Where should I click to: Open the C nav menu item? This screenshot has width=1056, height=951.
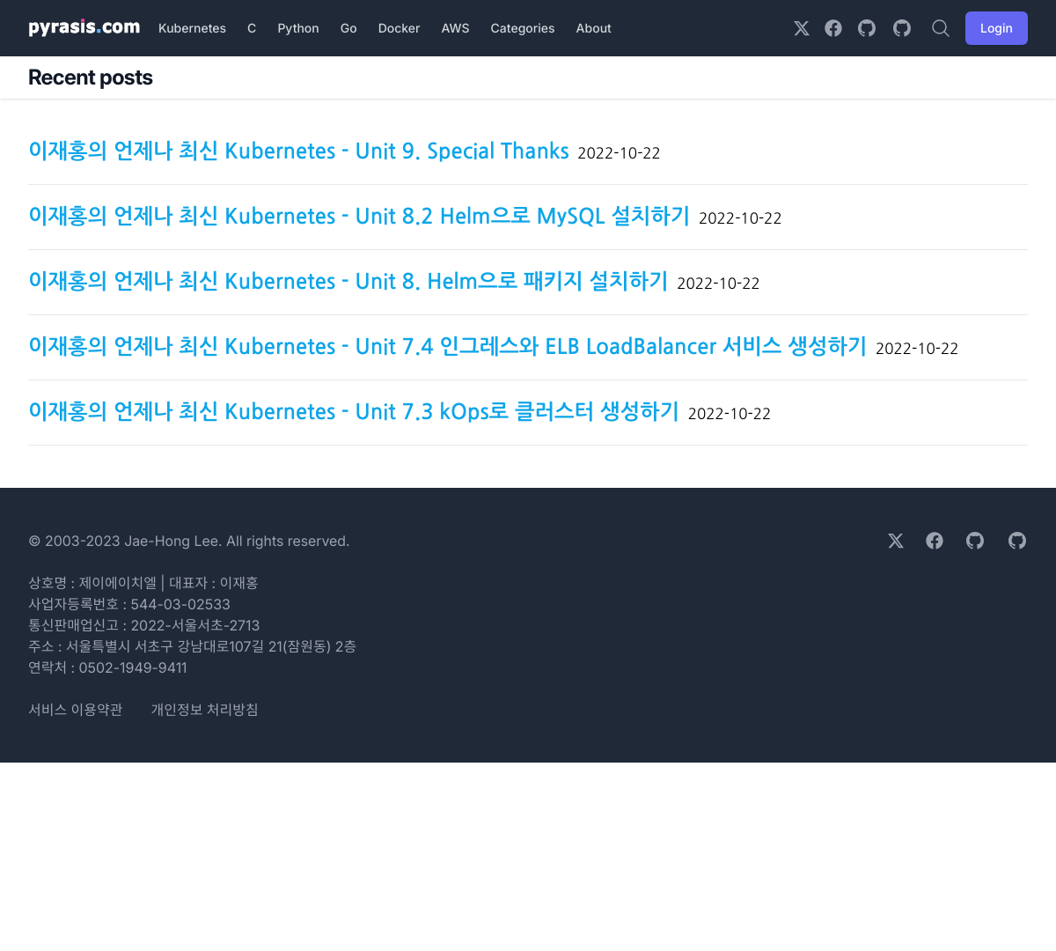pyautogui.click(x=252, y=28)
